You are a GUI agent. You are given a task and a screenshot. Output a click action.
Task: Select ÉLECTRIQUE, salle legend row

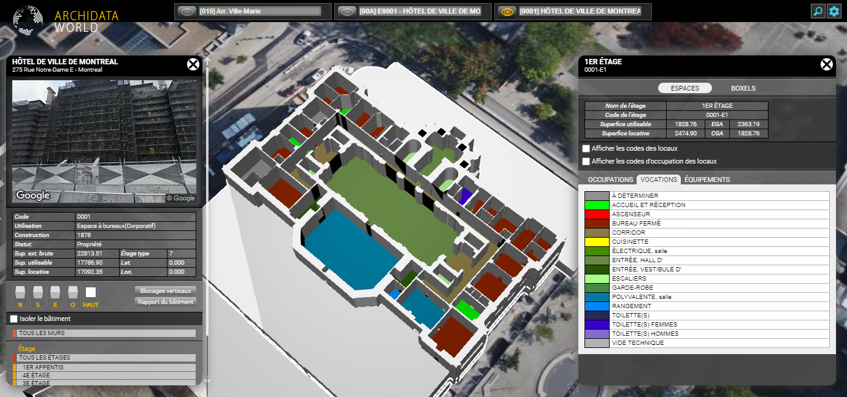[x=707, y=251]
